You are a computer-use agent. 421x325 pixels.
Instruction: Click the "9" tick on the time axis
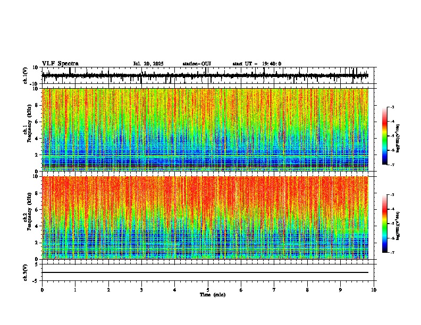pos(340,290)
